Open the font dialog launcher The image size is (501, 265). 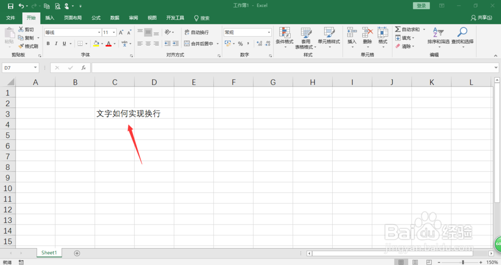point(131,56)
